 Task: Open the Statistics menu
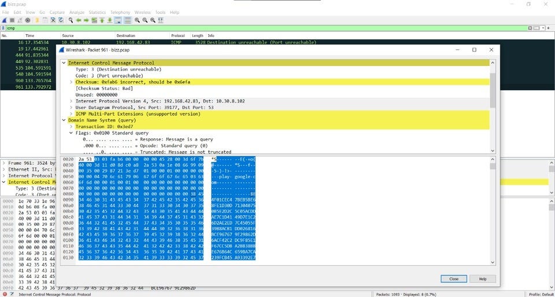[x=97, y=12]
